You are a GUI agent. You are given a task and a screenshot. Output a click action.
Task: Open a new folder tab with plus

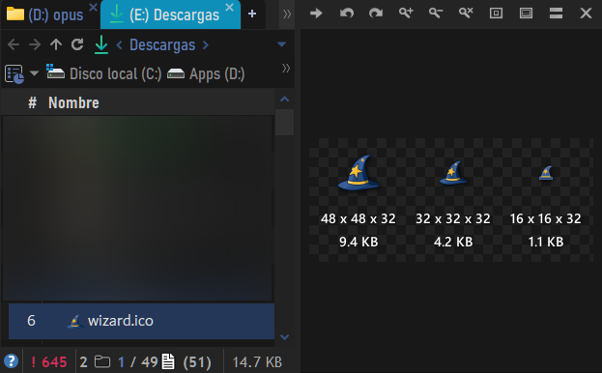pyautogui.click(x=252, y=14)
